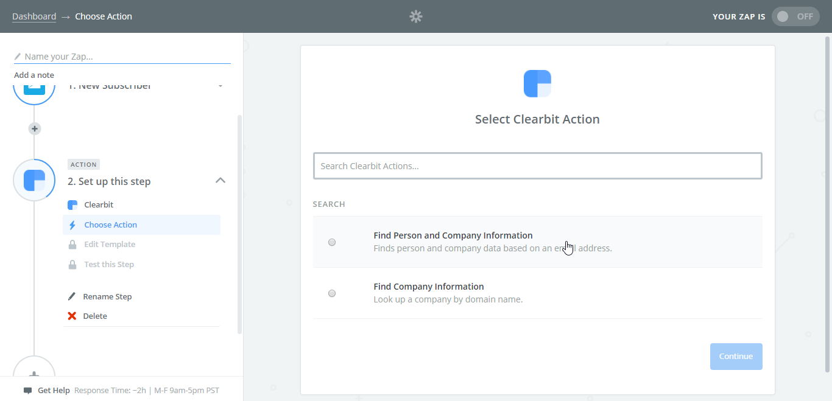Click the Zapier loading gear icon in header
Screen dimensions: 832x401
pos(416,16)
